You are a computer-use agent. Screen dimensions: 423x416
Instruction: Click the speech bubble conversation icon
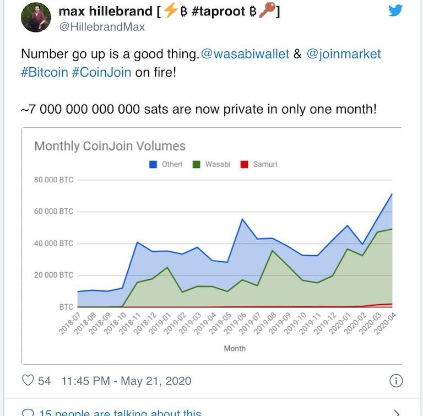tap(28, 413)
